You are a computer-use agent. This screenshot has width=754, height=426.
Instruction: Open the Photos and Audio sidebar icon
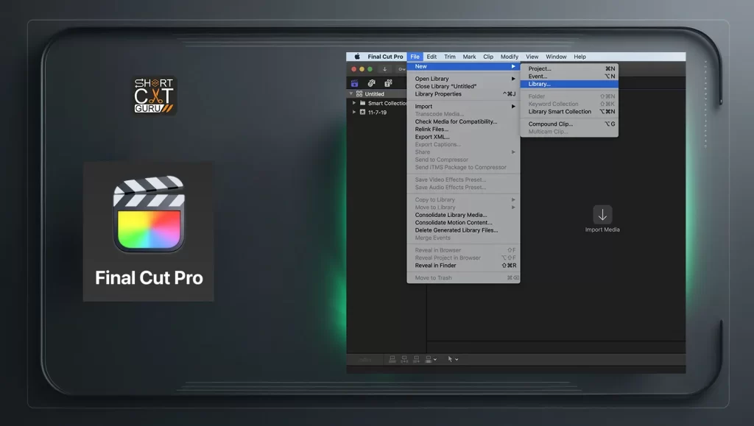pyautogui.click(x=371, y=83)
